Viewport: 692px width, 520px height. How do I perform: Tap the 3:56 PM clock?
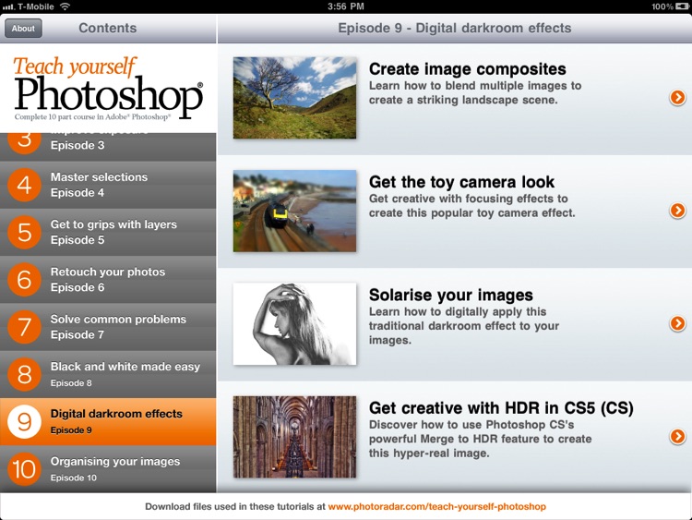(346, 6)
